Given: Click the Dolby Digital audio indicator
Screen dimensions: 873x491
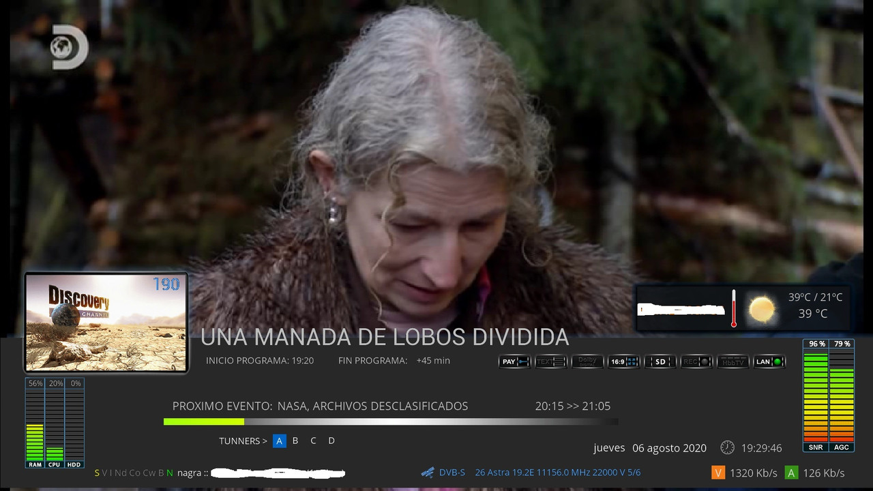Looking at the screenshot, I should point(587,361).
